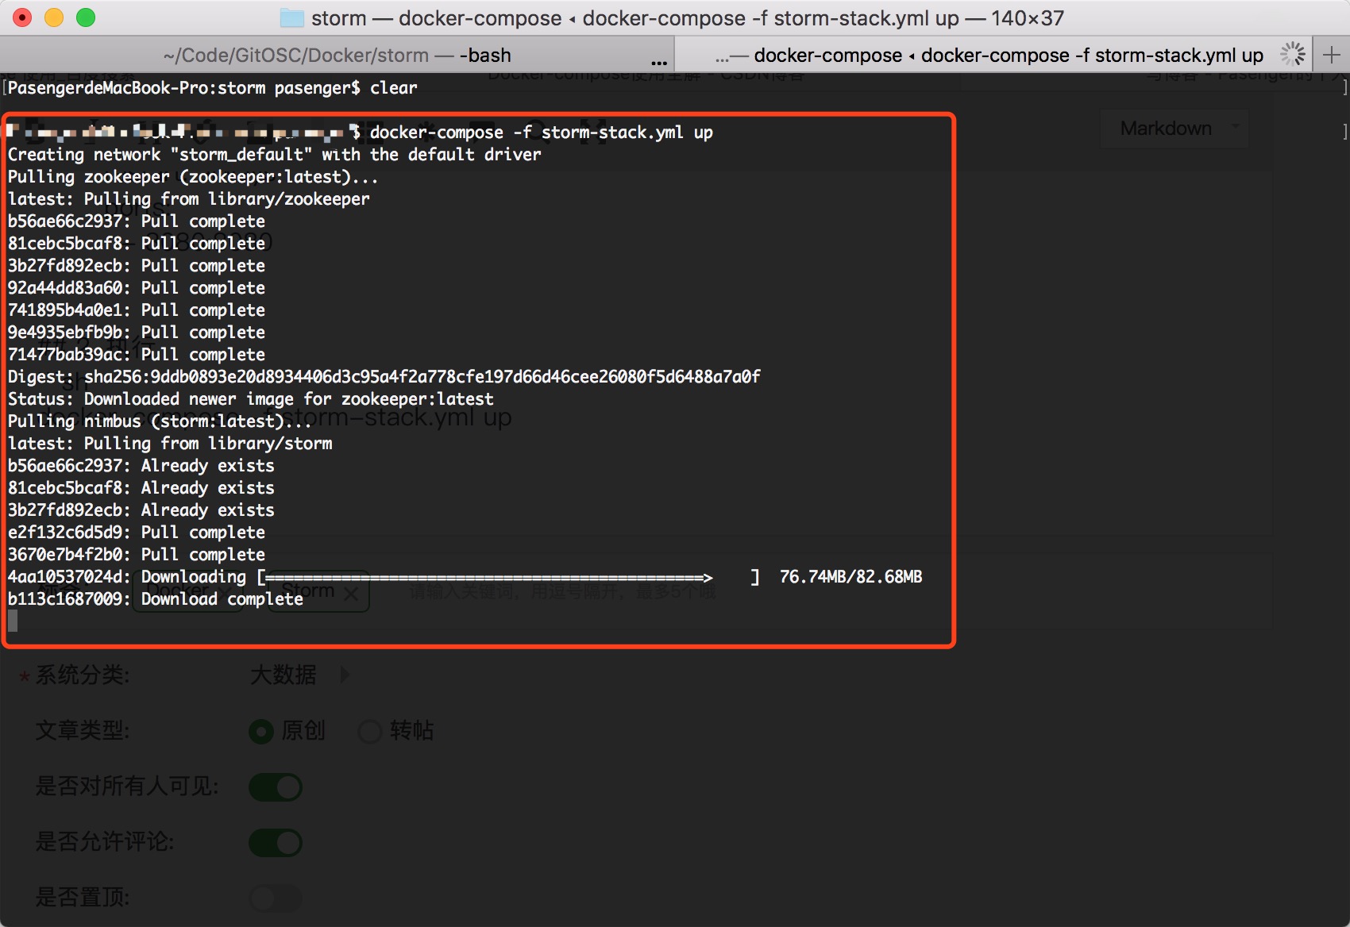Screen dimensions: 1350x927
Task: Close the terminal window with red button
Action: [23, 17]
